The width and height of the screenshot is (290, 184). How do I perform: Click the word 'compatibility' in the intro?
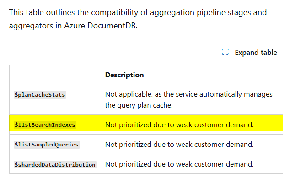114,12
